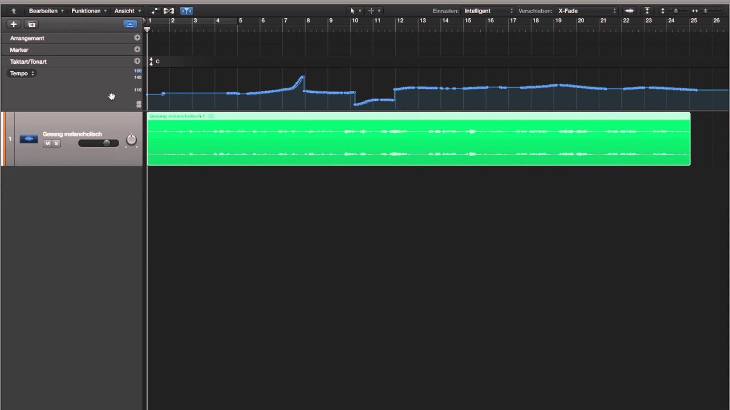Click the playhead handle in ruler
Image resolution: width=730 pixels, height=410 pixels.
pyautogui.click(x=147, y=29)
